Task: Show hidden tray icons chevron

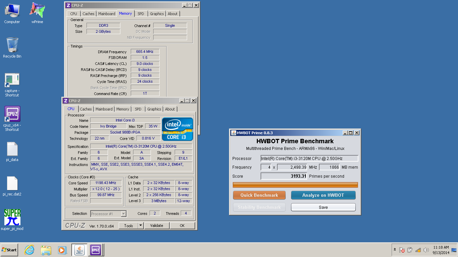Action: click(x=395, y=250)
